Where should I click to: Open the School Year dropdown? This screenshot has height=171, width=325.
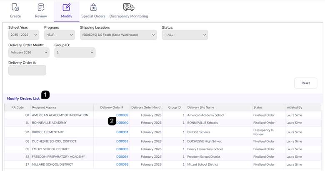pyautogui.click(x=24, y=35)
